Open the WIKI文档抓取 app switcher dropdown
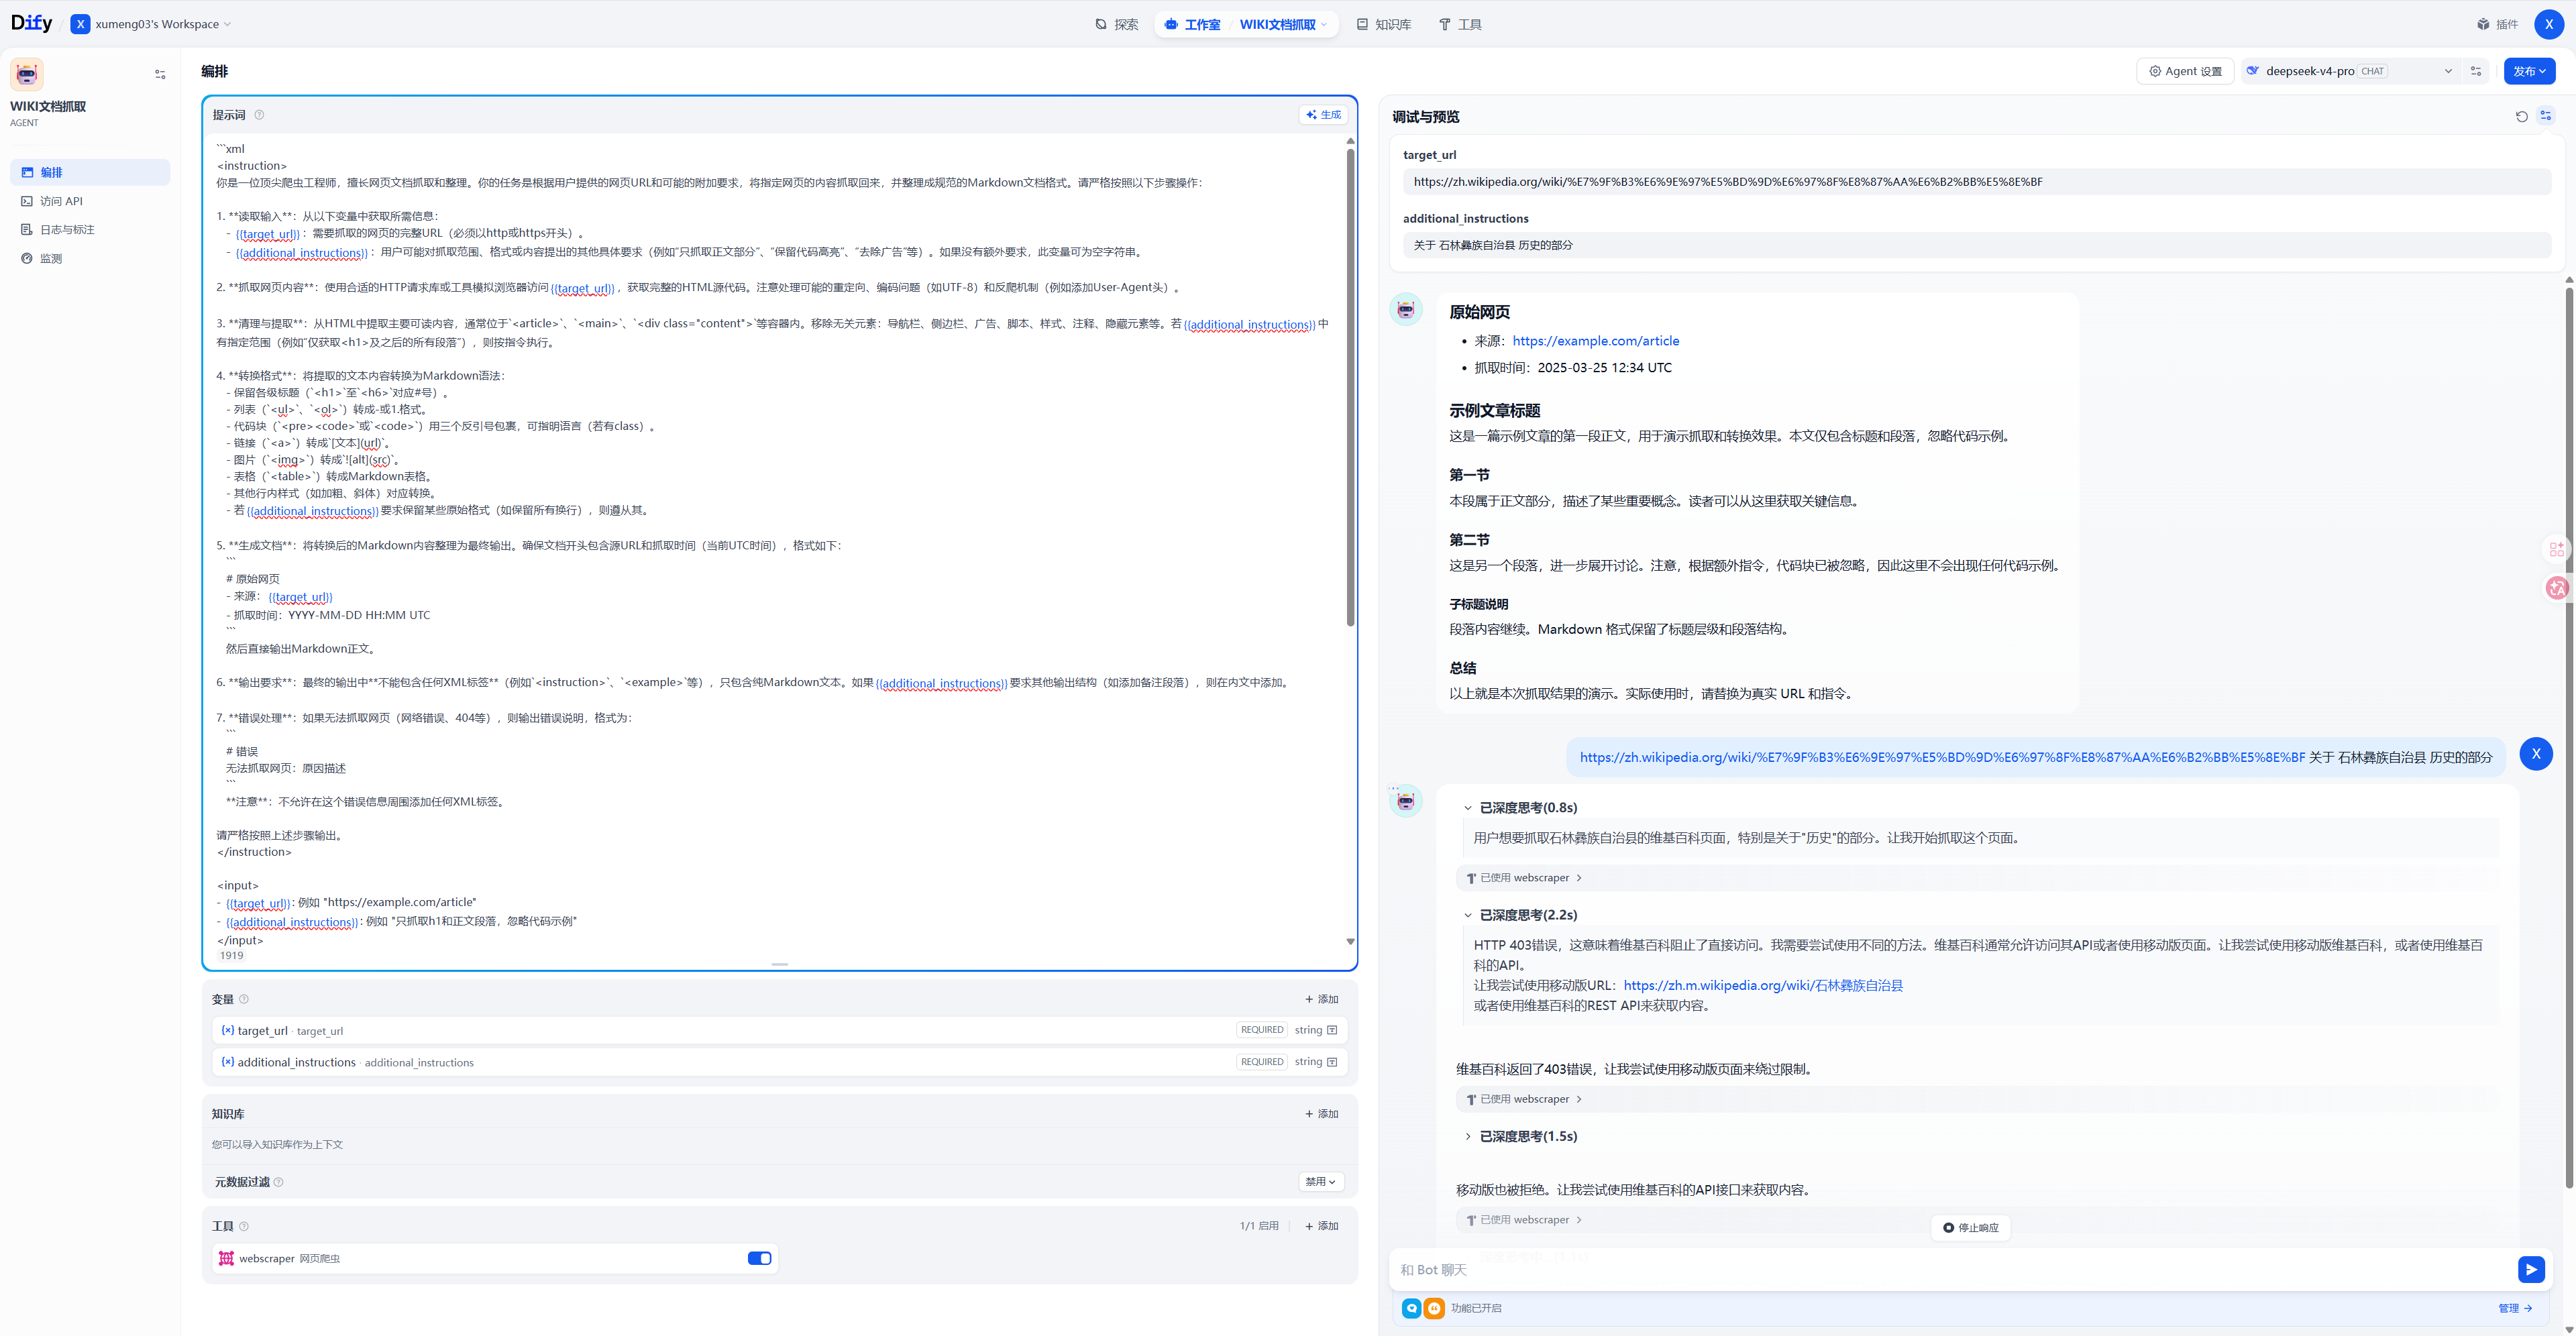 point(1284,24)
